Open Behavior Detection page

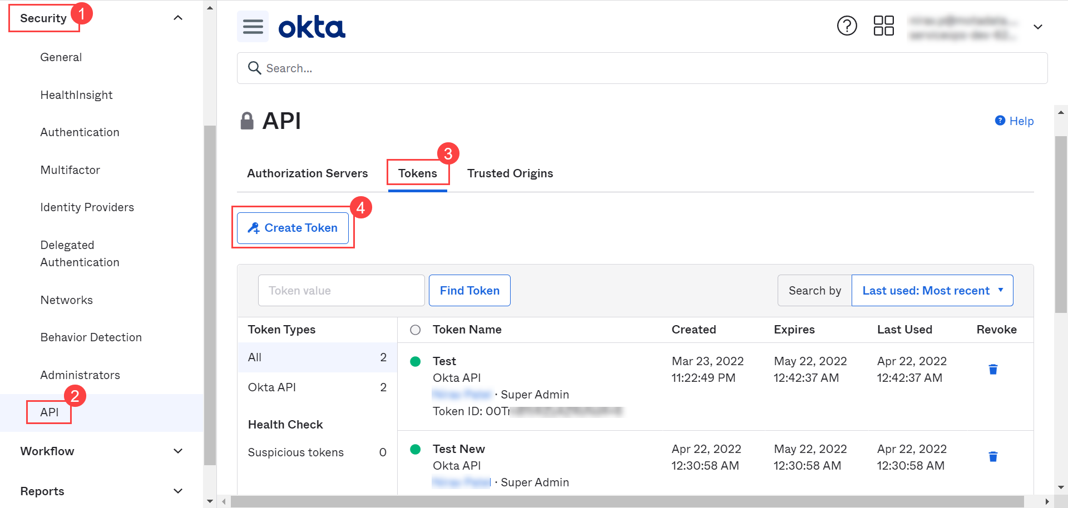tap(91, 337)
